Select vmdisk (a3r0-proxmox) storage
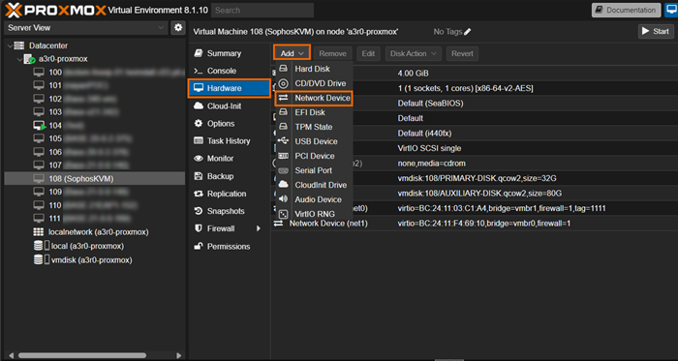Image resolution: width=678 pixels, height=361 pixels. (92, 260)
